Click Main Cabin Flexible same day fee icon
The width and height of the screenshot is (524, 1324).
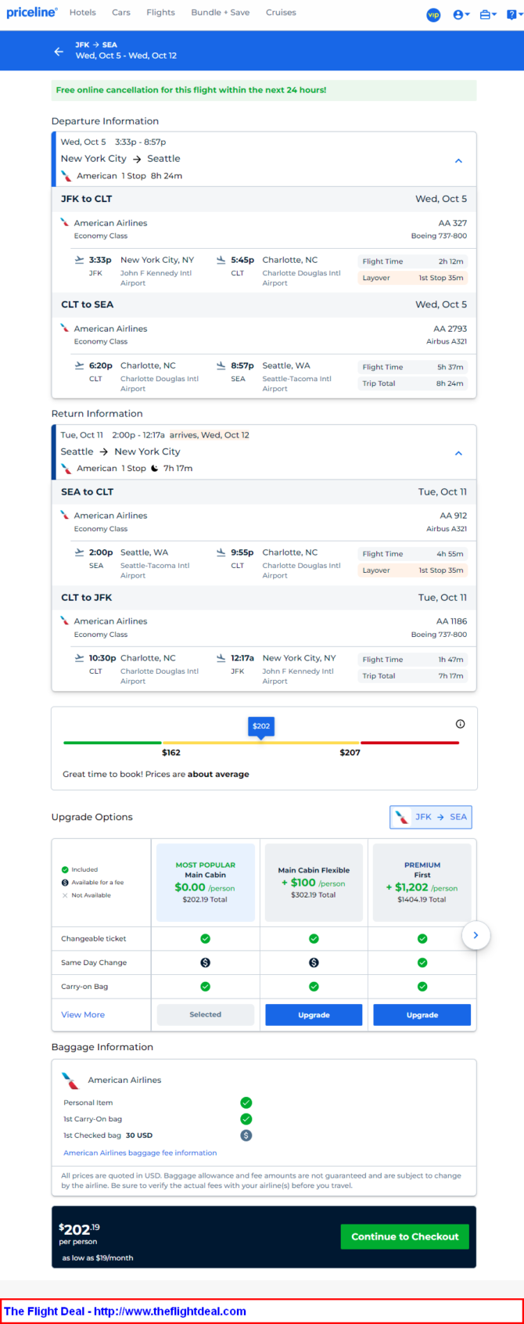pos(314,962)
